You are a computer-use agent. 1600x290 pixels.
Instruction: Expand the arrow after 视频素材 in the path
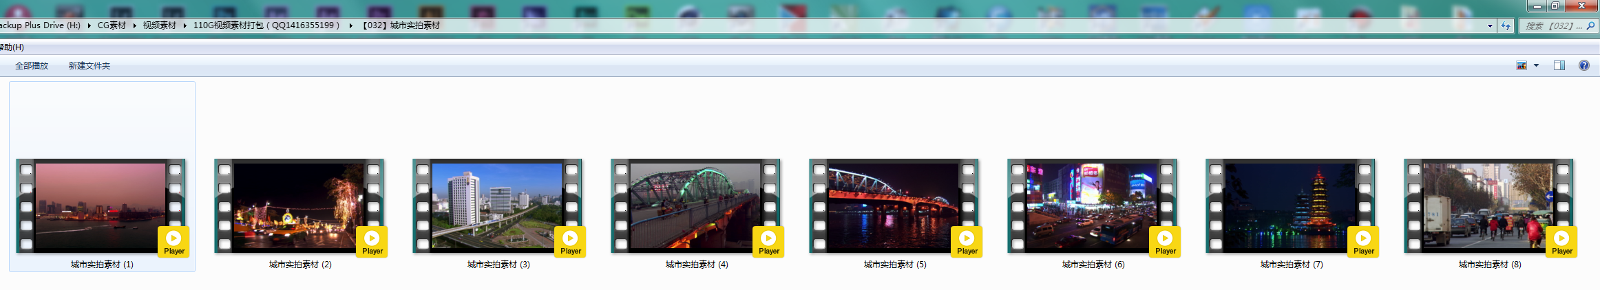click(x=185, y=25)
